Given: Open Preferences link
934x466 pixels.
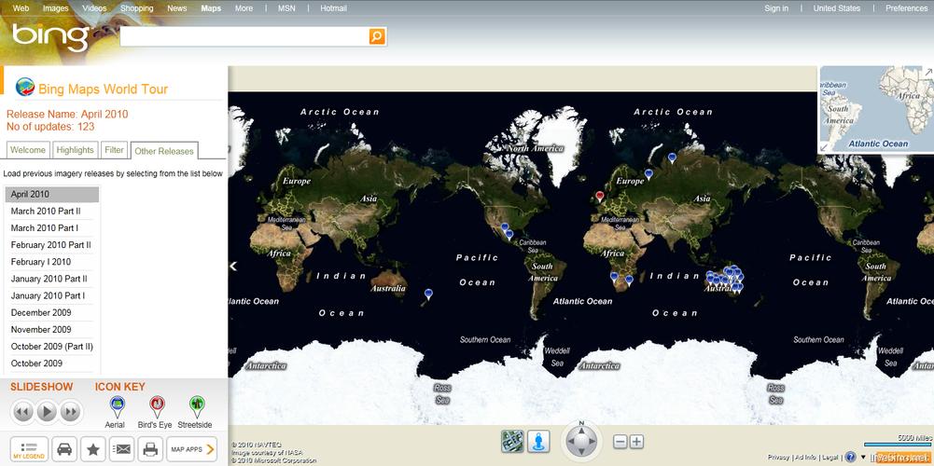Looking at the screenshot, I should (x=906, y=8).
